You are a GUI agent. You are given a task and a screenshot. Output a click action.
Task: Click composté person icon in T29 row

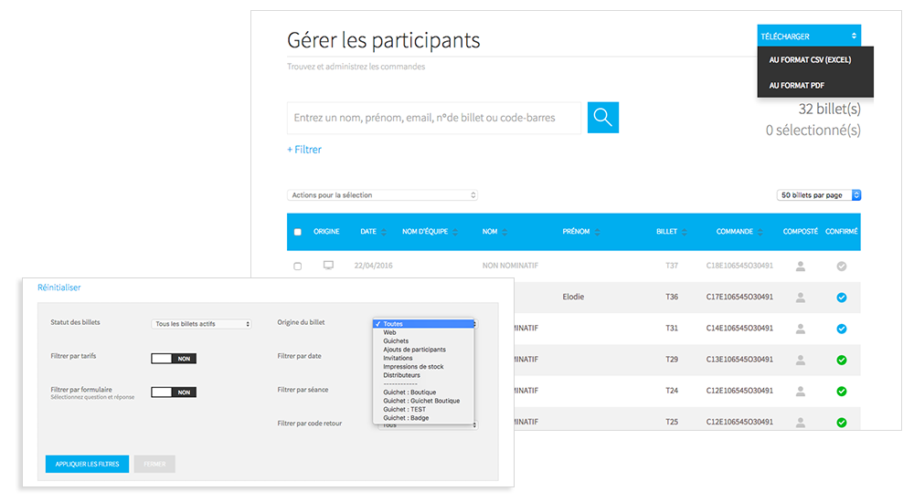(x=801, y=361)
